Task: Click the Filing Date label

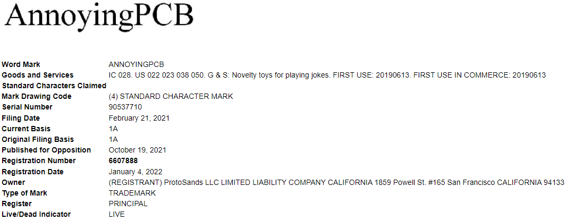Action: coord(21,118)
